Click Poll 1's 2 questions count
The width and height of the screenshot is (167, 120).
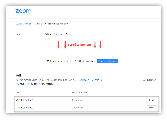point(77,100)
